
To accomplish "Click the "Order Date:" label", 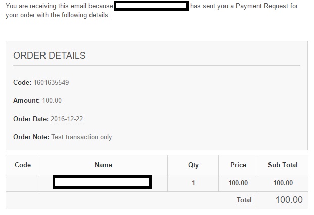I will [x=31, y=119].
